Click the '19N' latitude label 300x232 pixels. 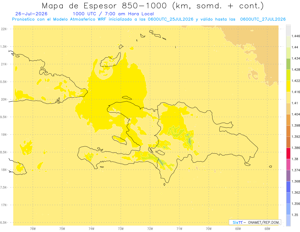4,135
